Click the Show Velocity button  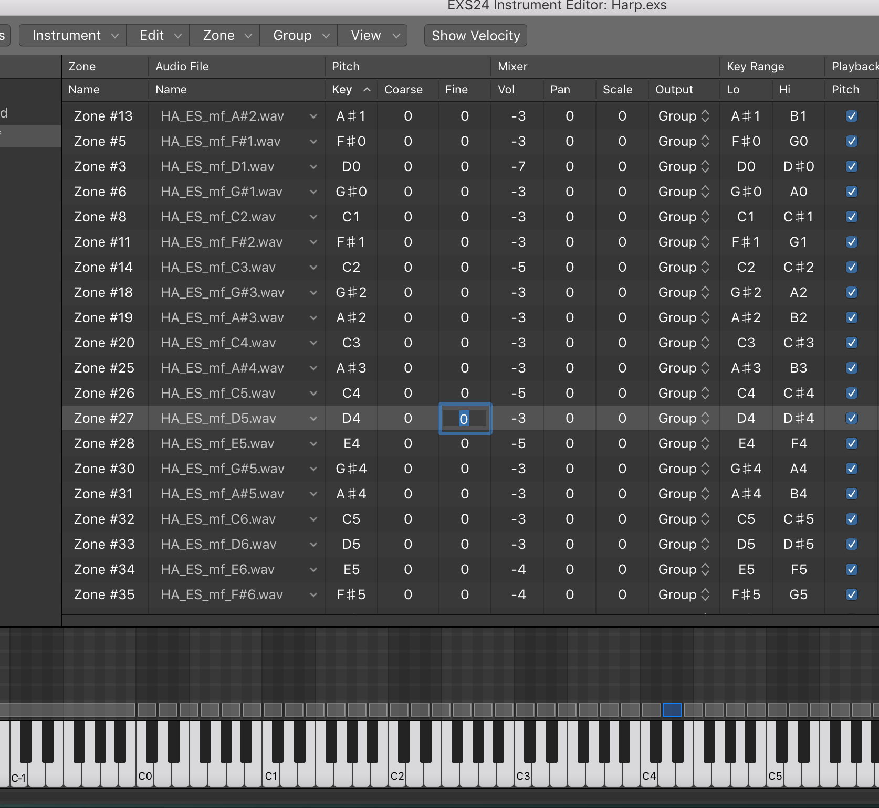point(475,36)
